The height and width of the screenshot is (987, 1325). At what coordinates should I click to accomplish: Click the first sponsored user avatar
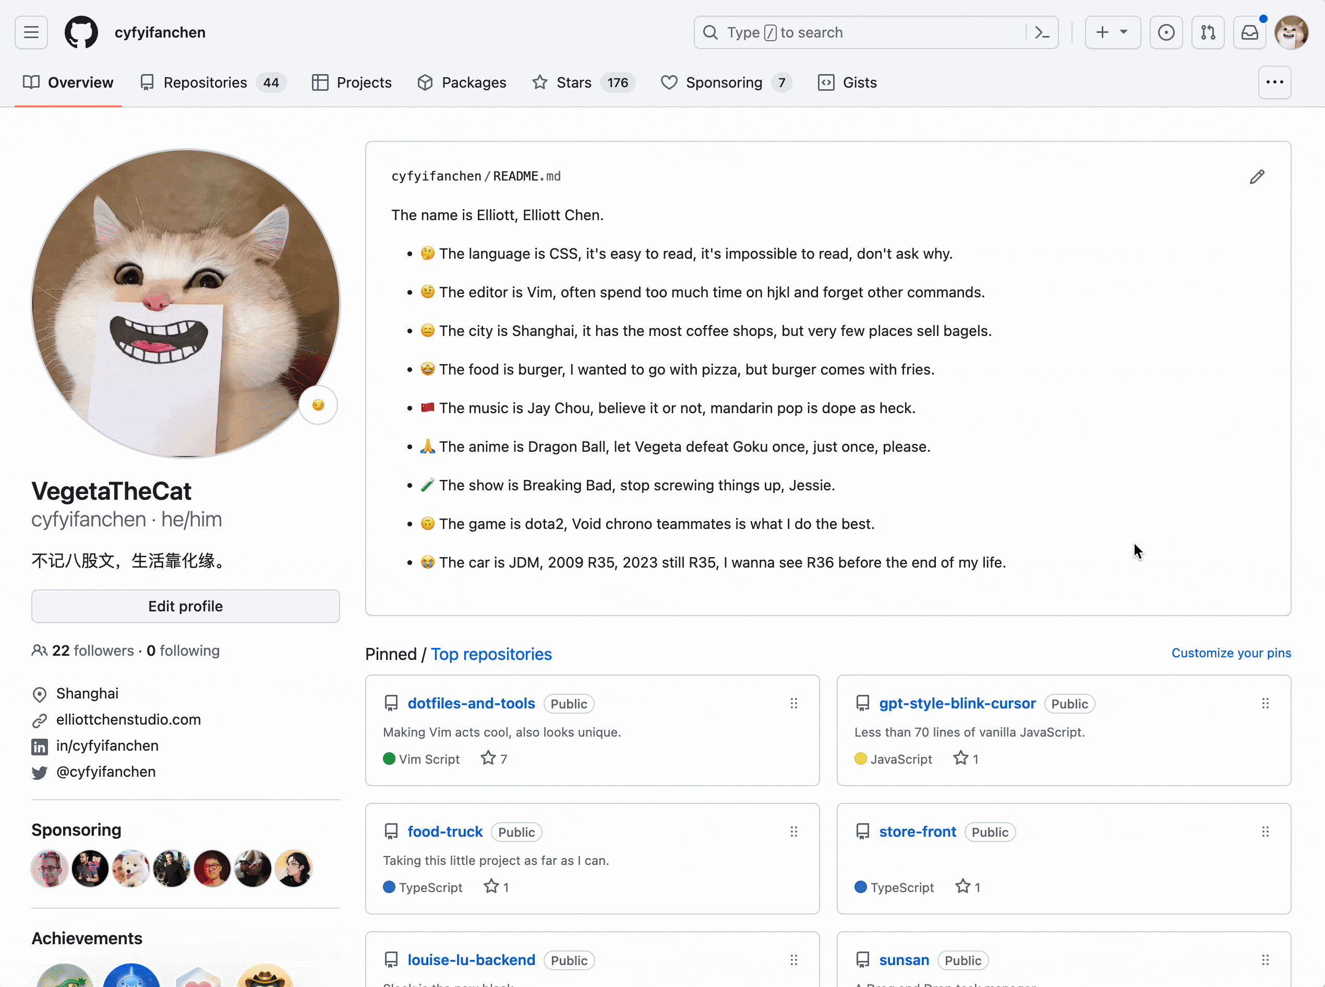[49, 868]
